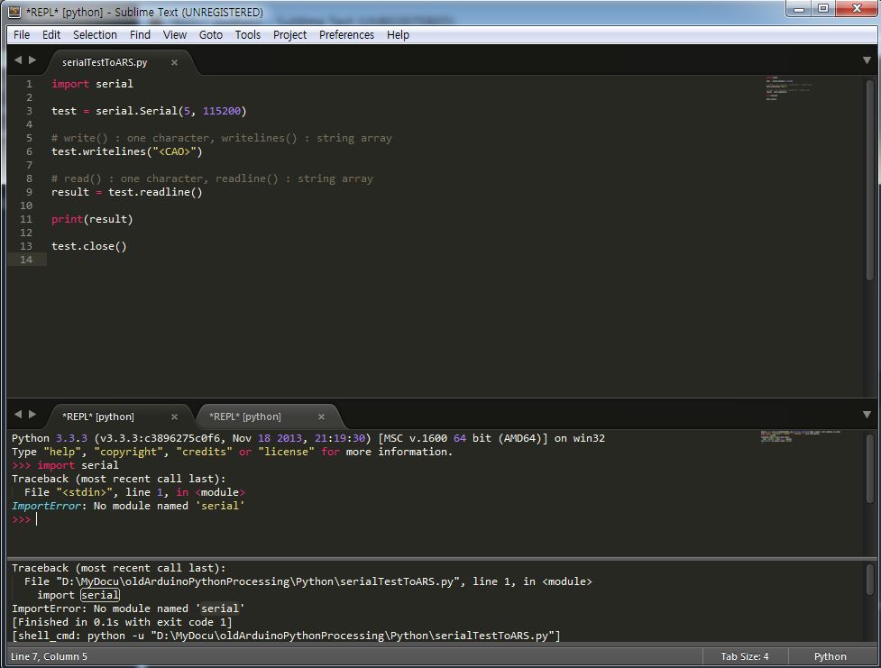Click line number 14 in gutter
This screenshot has height=668, width=881.
tap(26, 260)
